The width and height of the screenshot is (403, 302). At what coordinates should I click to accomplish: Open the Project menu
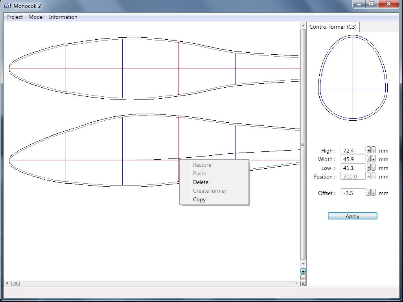coord(15,17)
